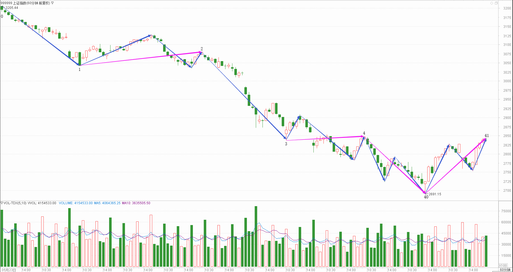Click the X100 volume scale box

click(503, 265)
